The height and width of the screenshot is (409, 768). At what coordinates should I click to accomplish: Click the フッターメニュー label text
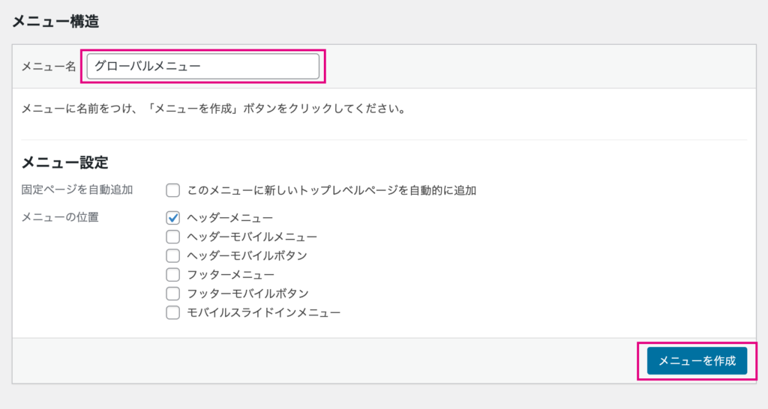231,274
